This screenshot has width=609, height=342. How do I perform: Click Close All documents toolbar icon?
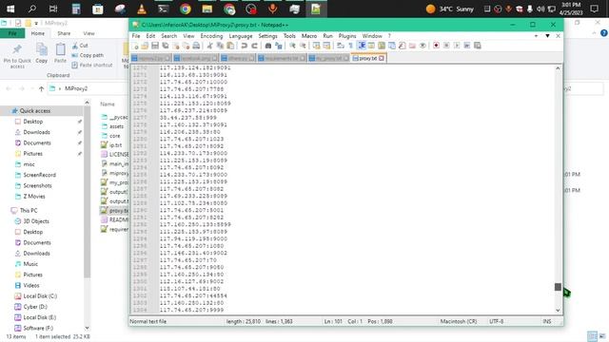(x=187, y=46)
